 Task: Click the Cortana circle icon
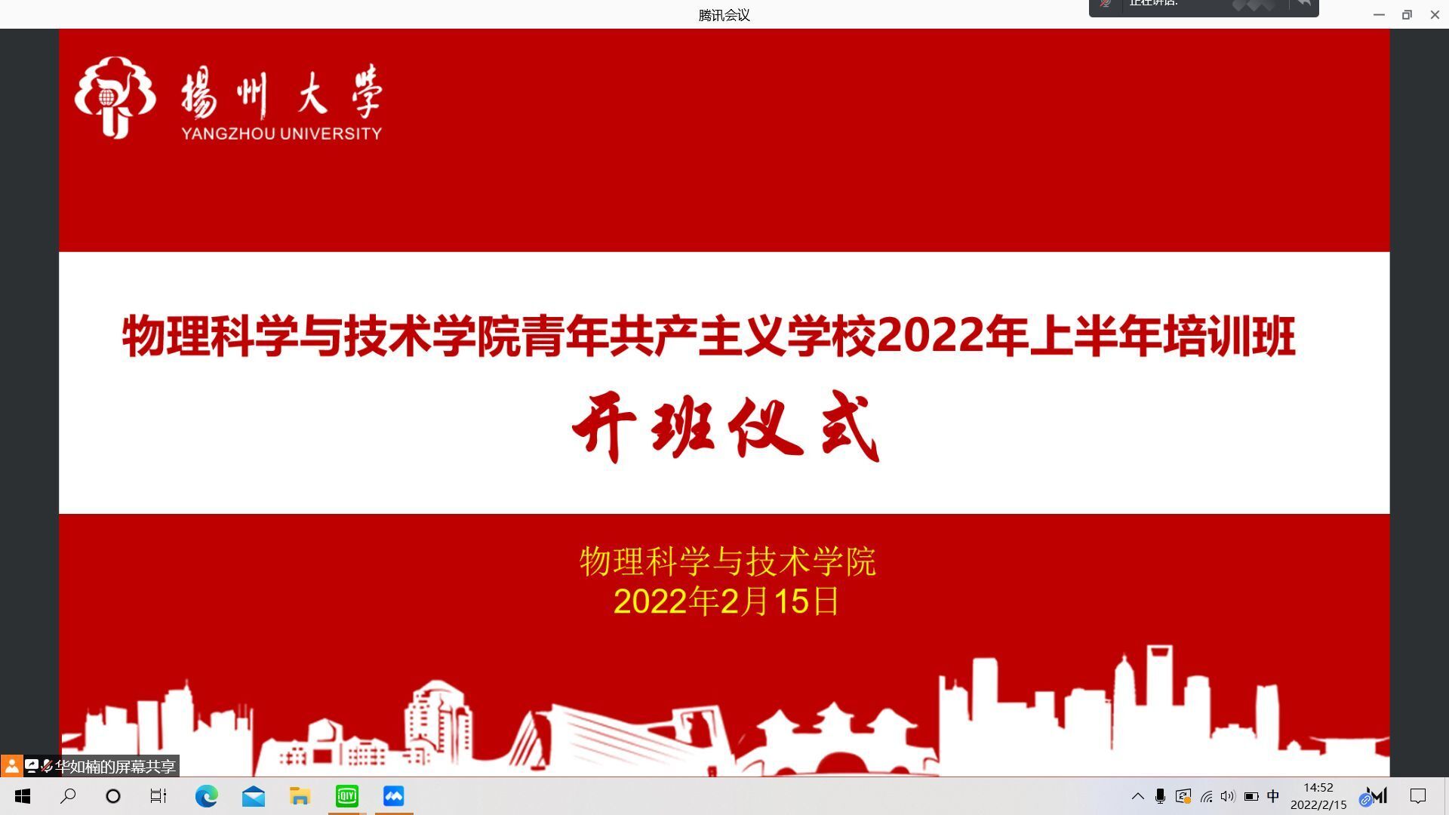click(x=113, y=796)
